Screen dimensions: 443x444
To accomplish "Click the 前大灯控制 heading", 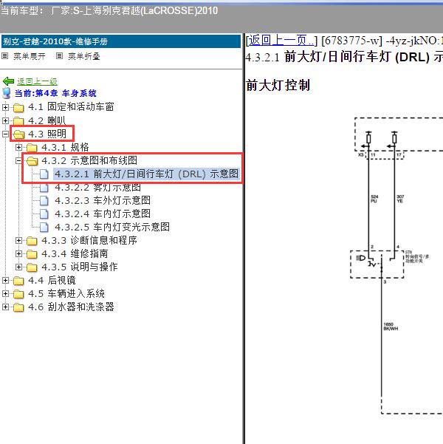I will tap(278, 86).
